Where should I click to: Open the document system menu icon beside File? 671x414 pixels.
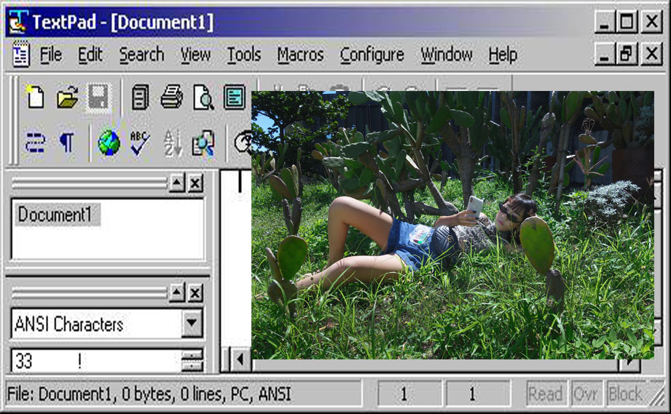pyautogui.click(x=21, y=55)
